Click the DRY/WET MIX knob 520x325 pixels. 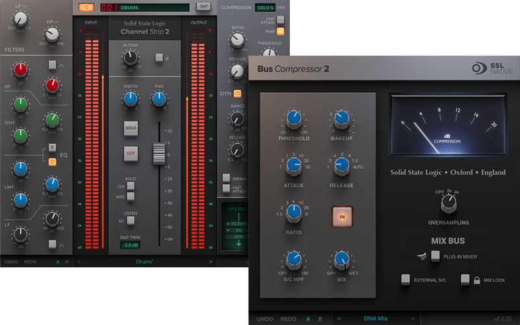point(342,260)
